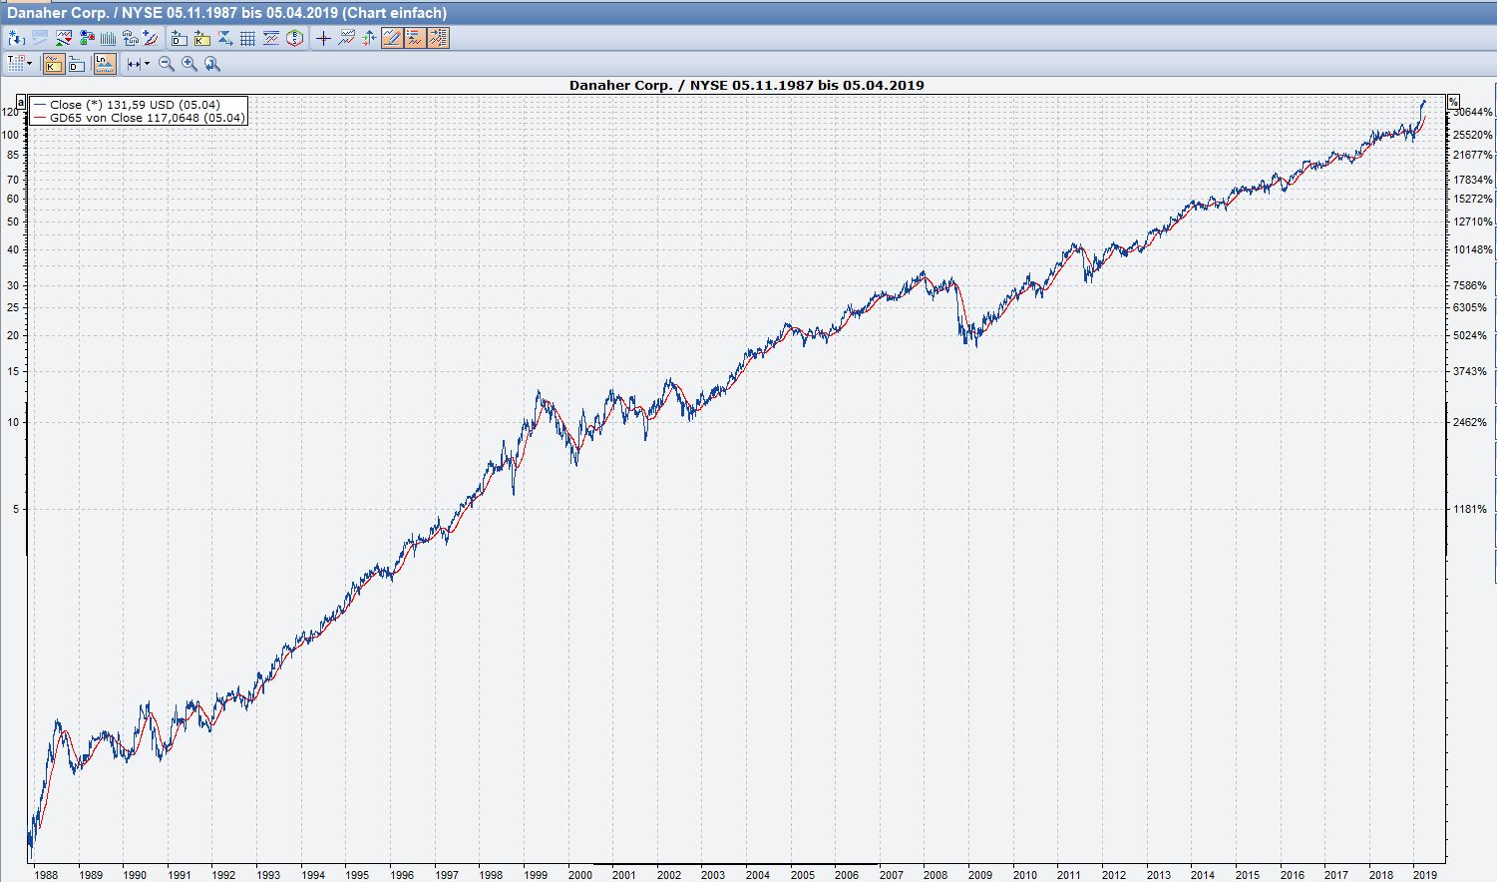The height and width of the screenshot is (882, 1497).
Task: Click the year label 1999 on time axis
Action: [x=535, y=875]
